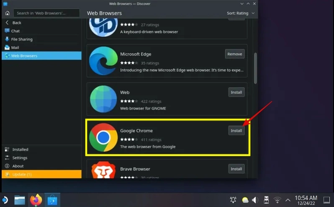Click the Discover window title icon
Screen dimensions: 334x207
5,4
